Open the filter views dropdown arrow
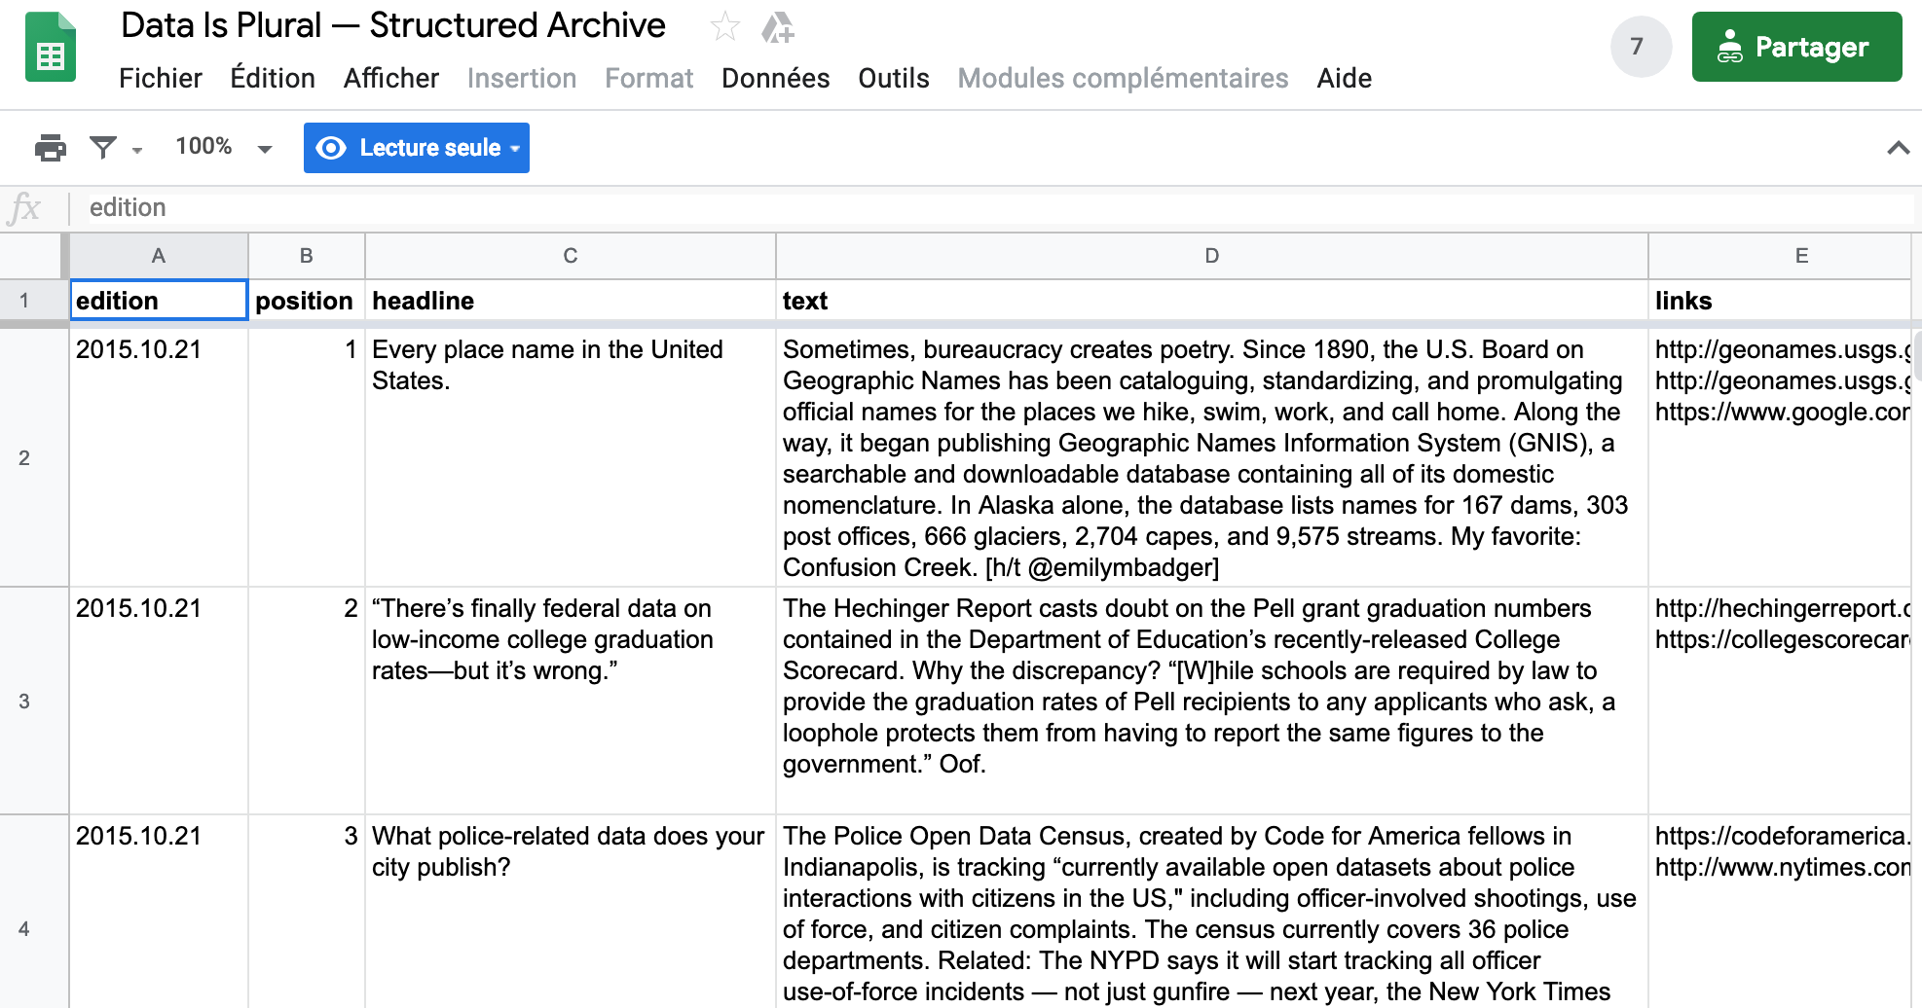The height and width of the screenshot is (1008, 1922). tap(137, 150)
